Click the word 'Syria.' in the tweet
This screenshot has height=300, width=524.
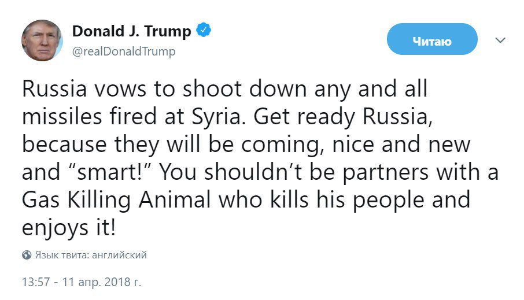click(x=219, y=117)
